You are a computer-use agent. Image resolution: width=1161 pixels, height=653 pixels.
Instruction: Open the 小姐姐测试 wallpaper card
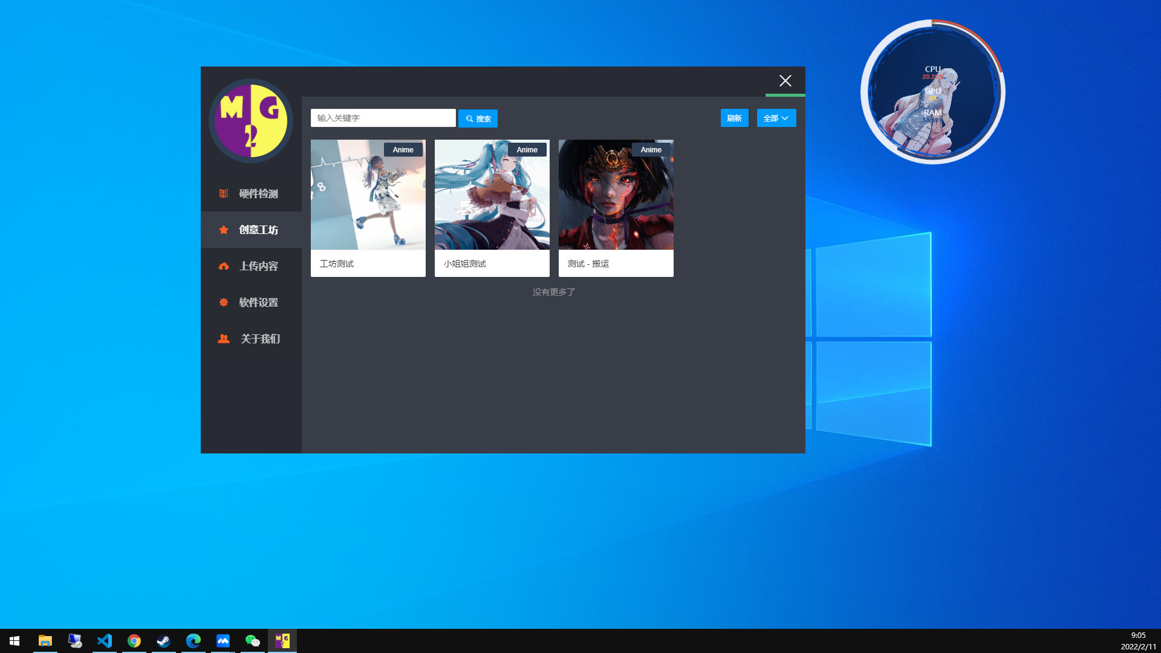point(492,208)
